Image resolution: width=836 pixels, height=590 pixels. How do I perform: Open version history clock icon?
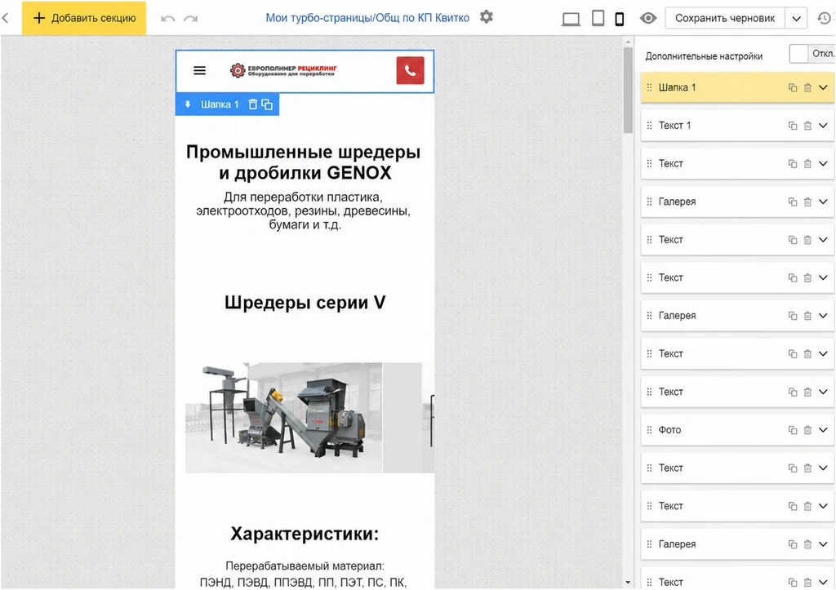(x=825, y=19)
